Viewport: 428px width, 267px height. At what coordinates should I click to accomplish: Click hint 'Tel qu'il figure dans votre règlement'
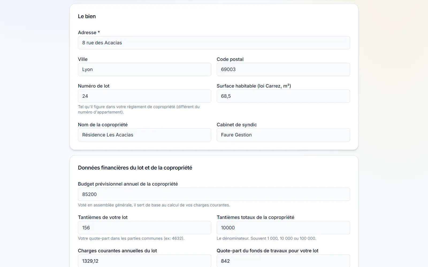pos(139,109)
